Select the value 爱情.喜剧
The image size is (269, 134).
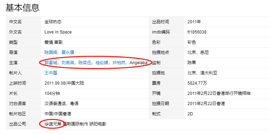pyautogui.click(x=54, y=42)
